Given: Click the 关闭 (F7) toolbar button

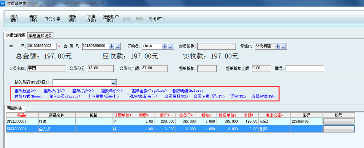Looking at the screenshot, I should (x=156, y=19).
